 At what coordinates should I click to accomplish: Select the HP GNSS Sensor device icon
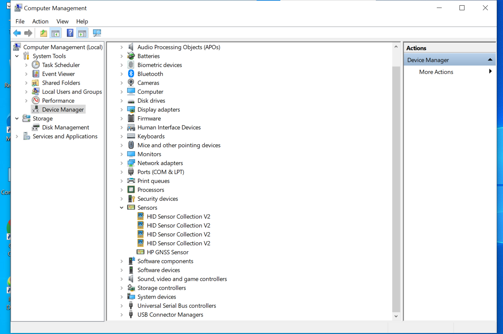pyautogui.click(x=141, y=252)
